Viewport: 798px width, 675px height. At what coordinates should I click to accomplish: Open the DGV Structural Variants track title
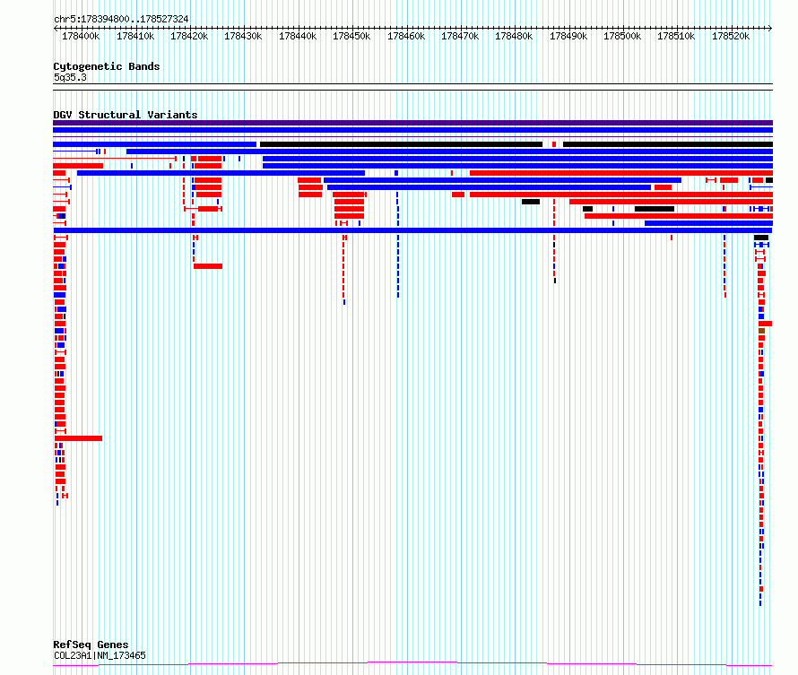tap(126, 115)
